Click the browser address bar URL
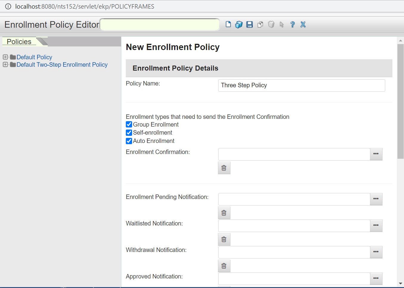 pyautogui.click(x=85, y=7)
